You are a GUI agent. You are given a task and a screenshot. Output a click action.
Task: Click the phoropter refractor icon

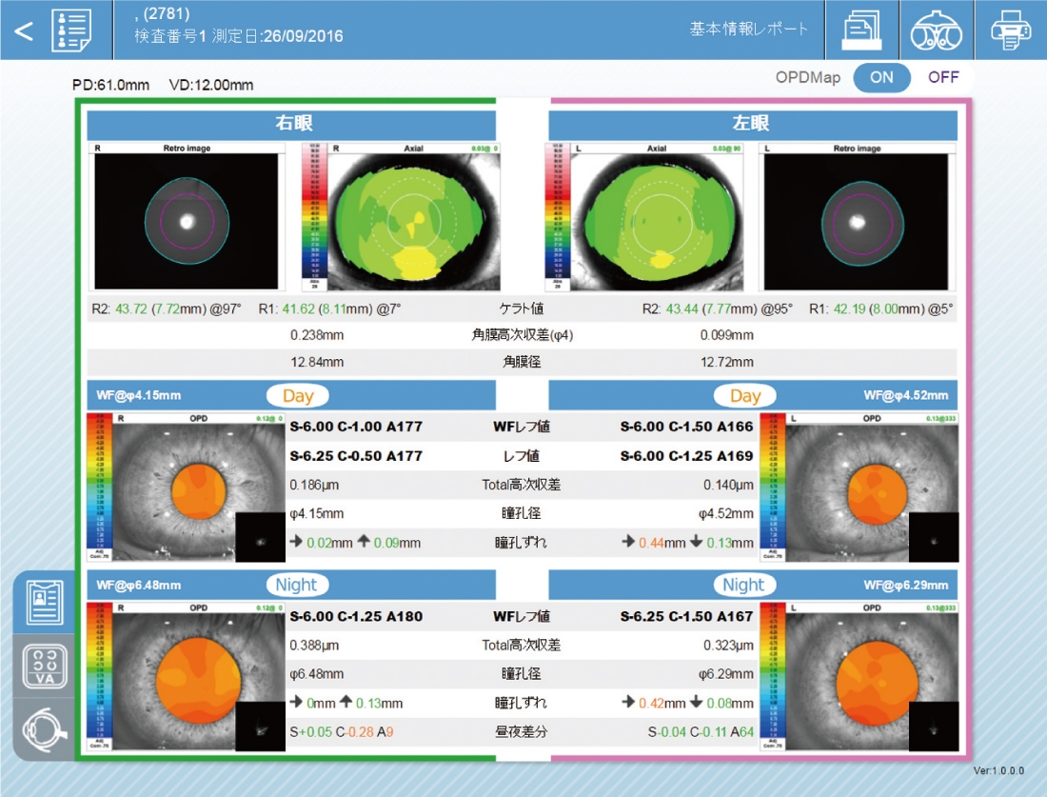[936, 30]
